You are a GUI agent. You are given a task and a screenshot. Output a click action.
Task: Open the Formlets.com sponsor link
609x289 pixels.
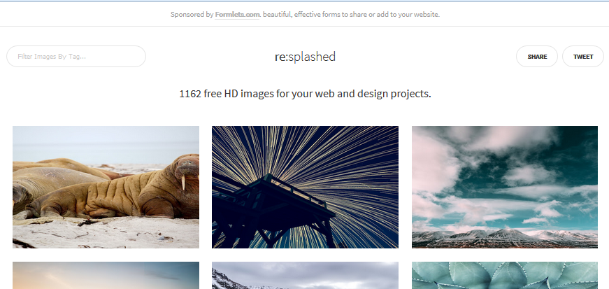tap(238, 14)
